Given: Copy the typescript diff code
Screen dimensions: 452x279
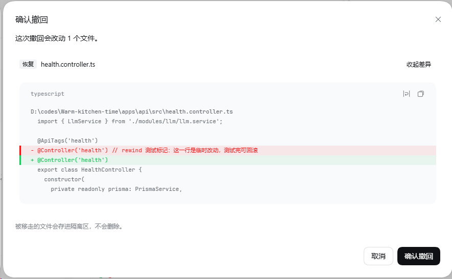Looking at the screenshot, I should (420, 94).
